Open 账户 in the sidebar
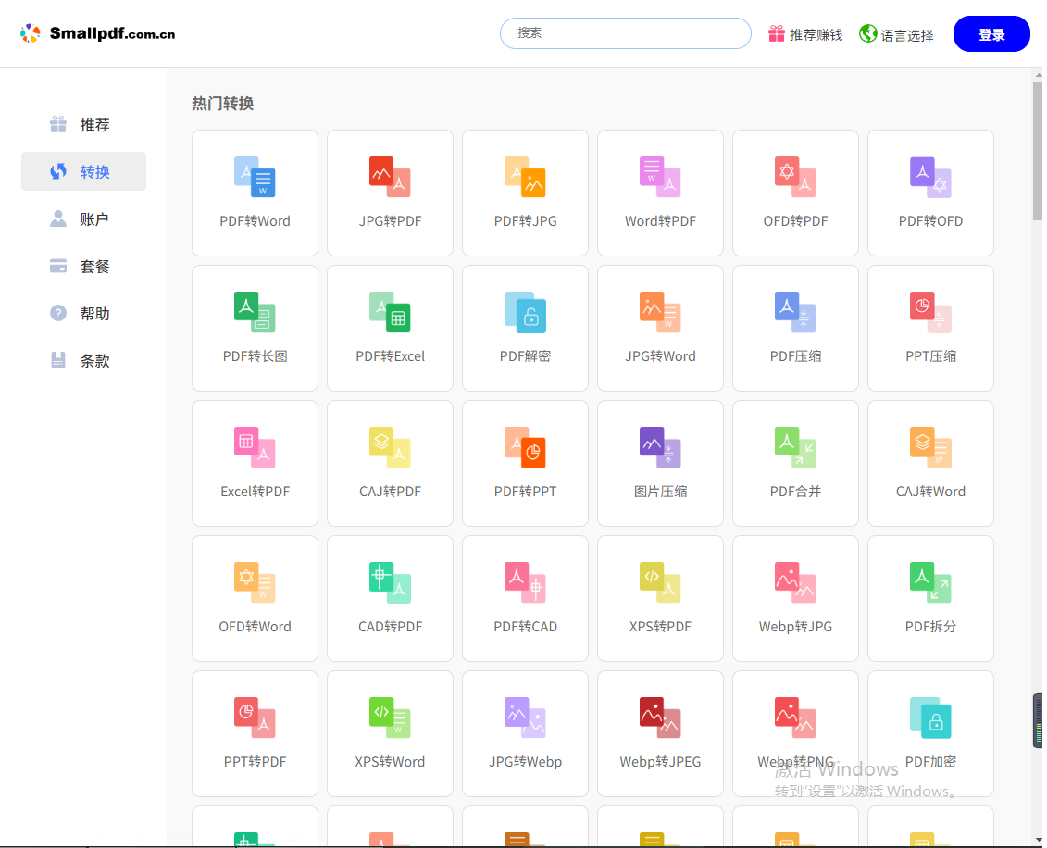Screen dimensions: 1047x848 pyautogui.click(x=83, y=219)
